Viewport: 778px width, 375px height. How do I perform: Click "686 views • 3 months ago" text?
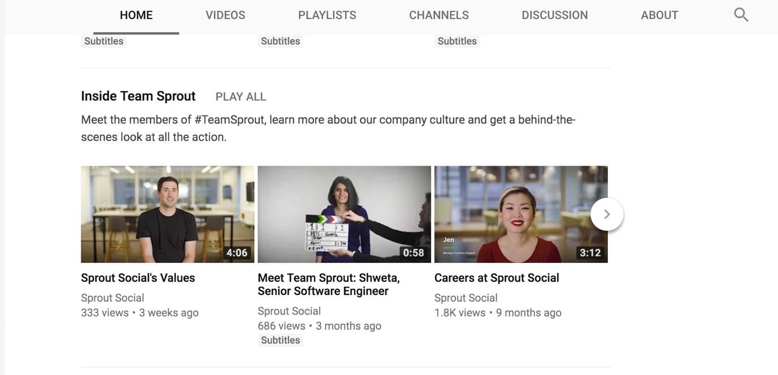319,326
